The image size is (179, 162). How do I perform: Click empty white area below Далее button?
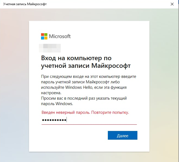tap(123, 146)
